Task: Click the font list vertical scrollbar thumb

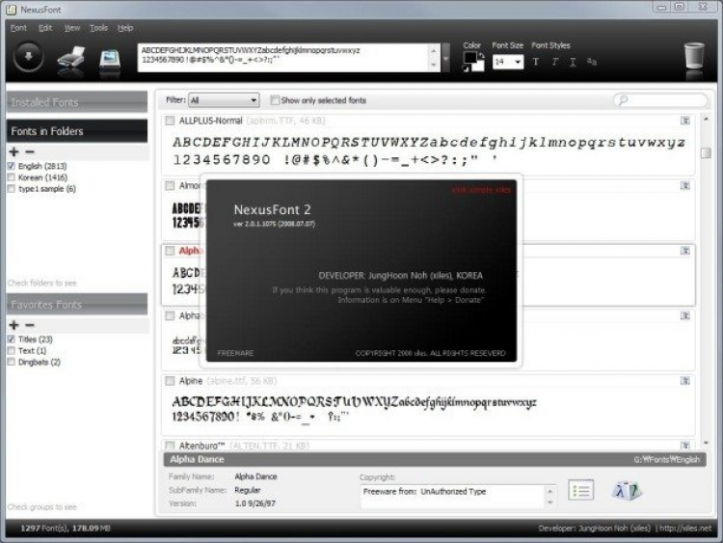Action: [x=706, y=152]
